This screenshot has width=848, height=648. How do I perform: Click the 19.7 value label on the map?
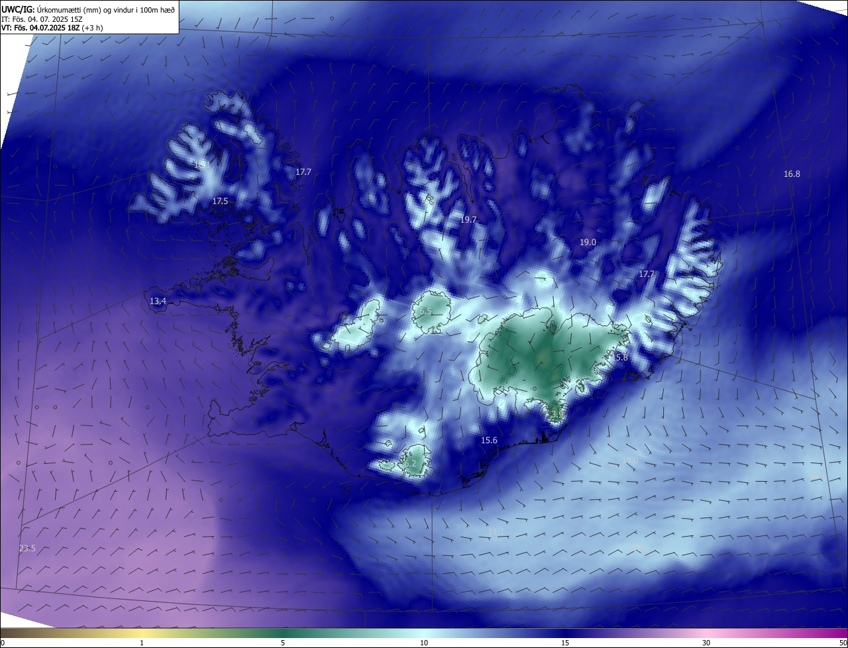(468, 219)
